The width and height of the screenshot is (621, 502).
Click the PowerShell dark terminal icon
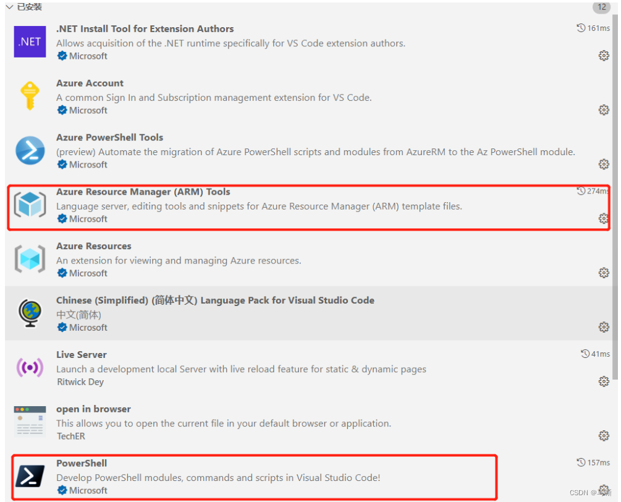pyautogui.click(x=30, y=476)
